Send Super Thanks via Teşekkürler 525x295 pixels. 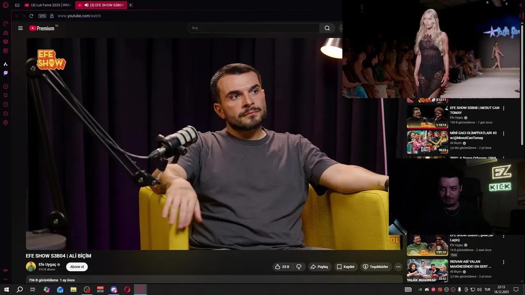tap(375, 267)
